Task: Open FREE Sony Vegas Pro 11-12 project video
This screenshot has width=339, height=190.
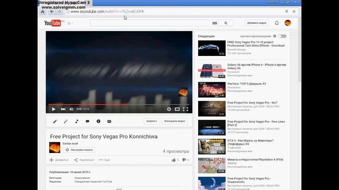Action: click(x=256, y=44)
